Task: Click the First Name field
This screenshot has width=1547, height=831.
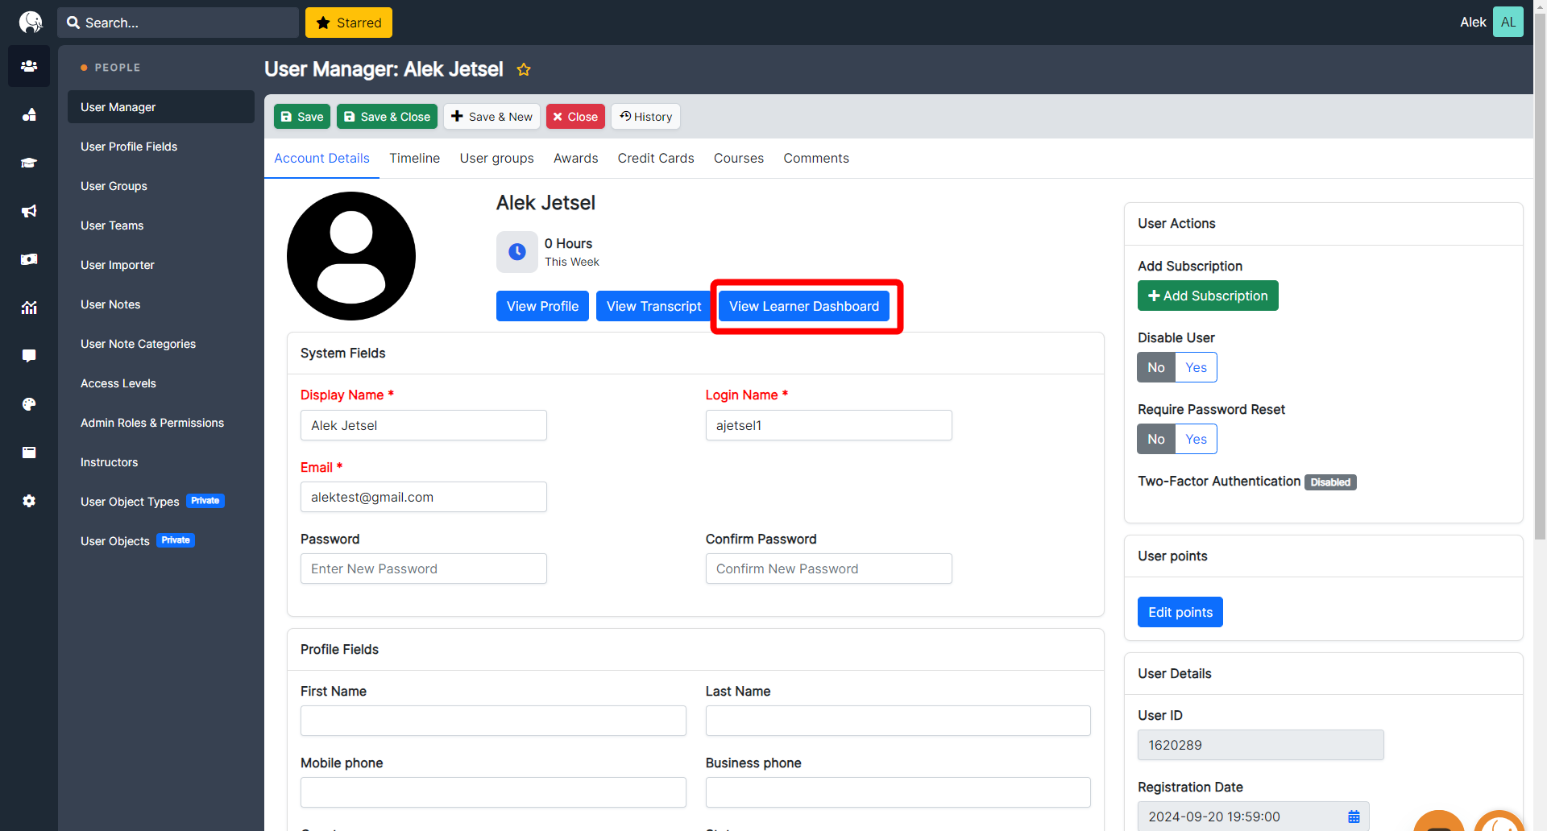Action: 493,721
